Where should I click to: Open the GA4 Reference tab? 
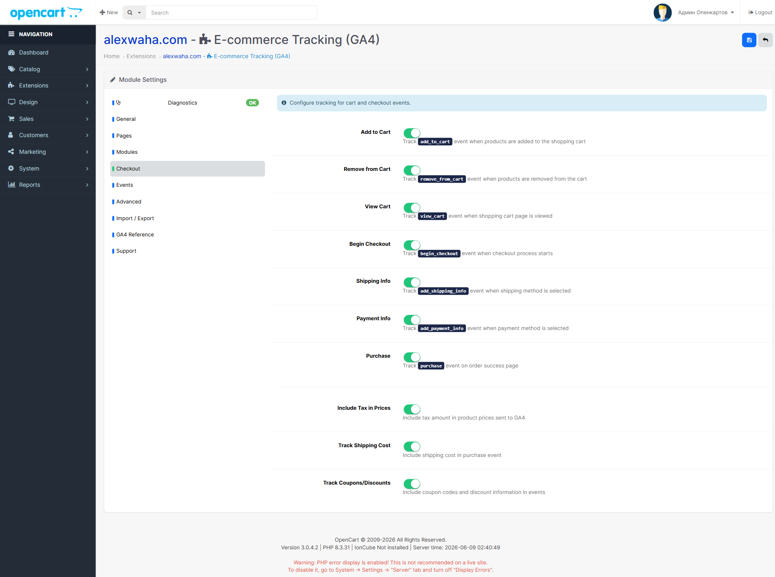pos(187,234)
